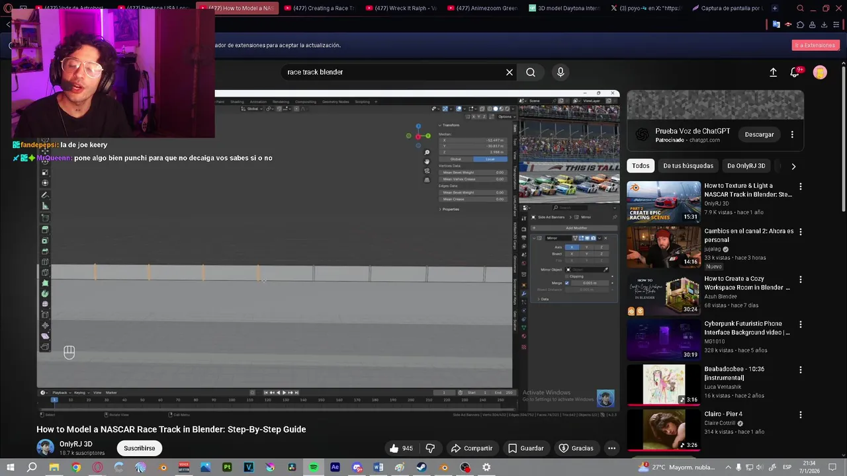Open Chrome from the taskbar

point(76,467)
